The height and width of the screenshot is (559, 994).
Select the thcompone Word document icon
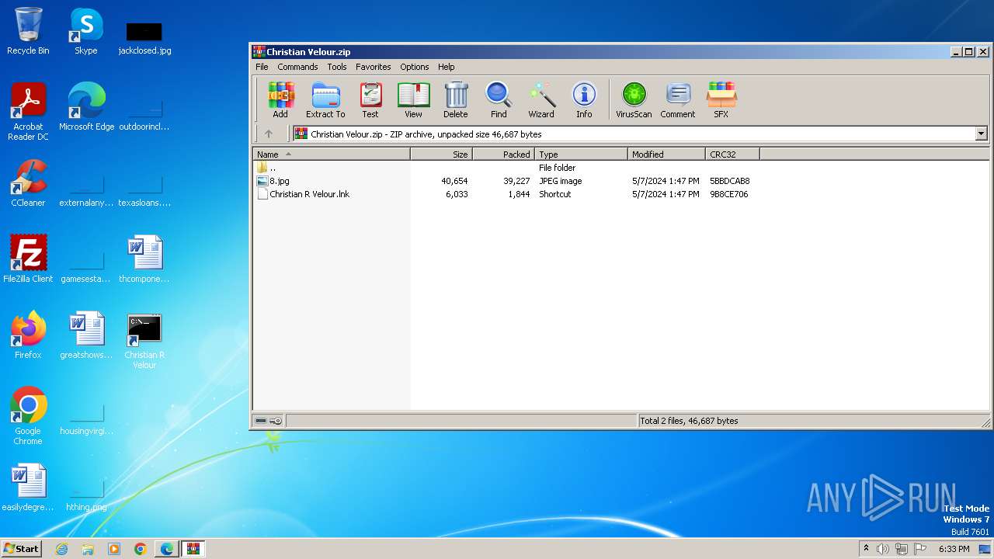tap(144, 259)
